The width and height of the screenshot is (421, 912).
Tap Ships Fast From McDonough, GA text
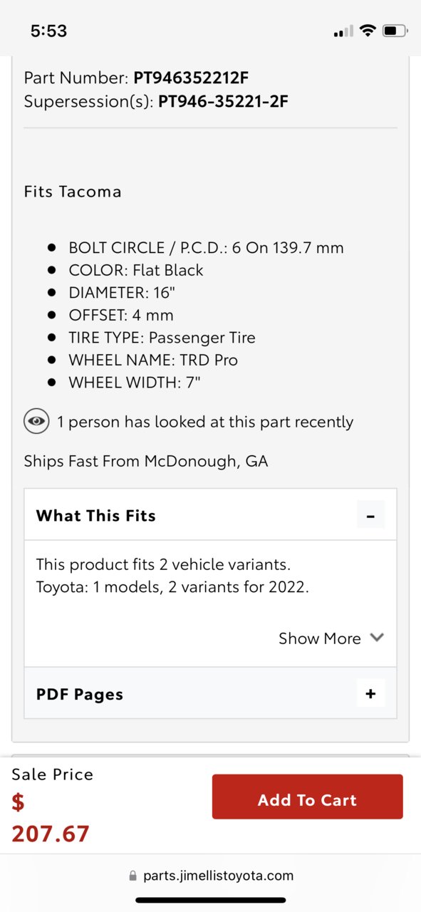tap(146, 461)
